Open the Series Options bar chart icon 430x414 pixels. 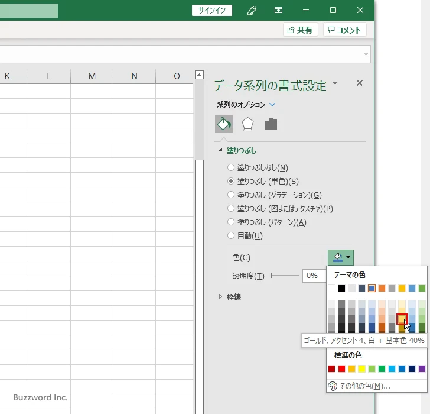pyautogui.click(x=271, y=124)
